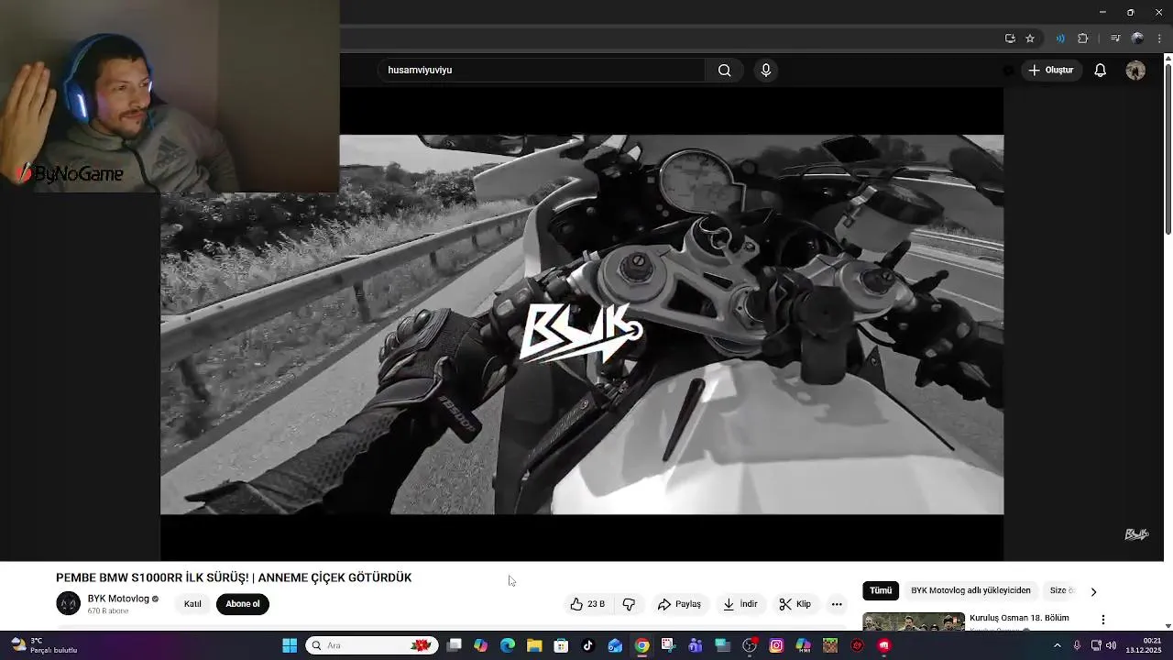Focus the YouTube search box with husamviyuviyu
1173x660 pixels.
tap(542, 71)
